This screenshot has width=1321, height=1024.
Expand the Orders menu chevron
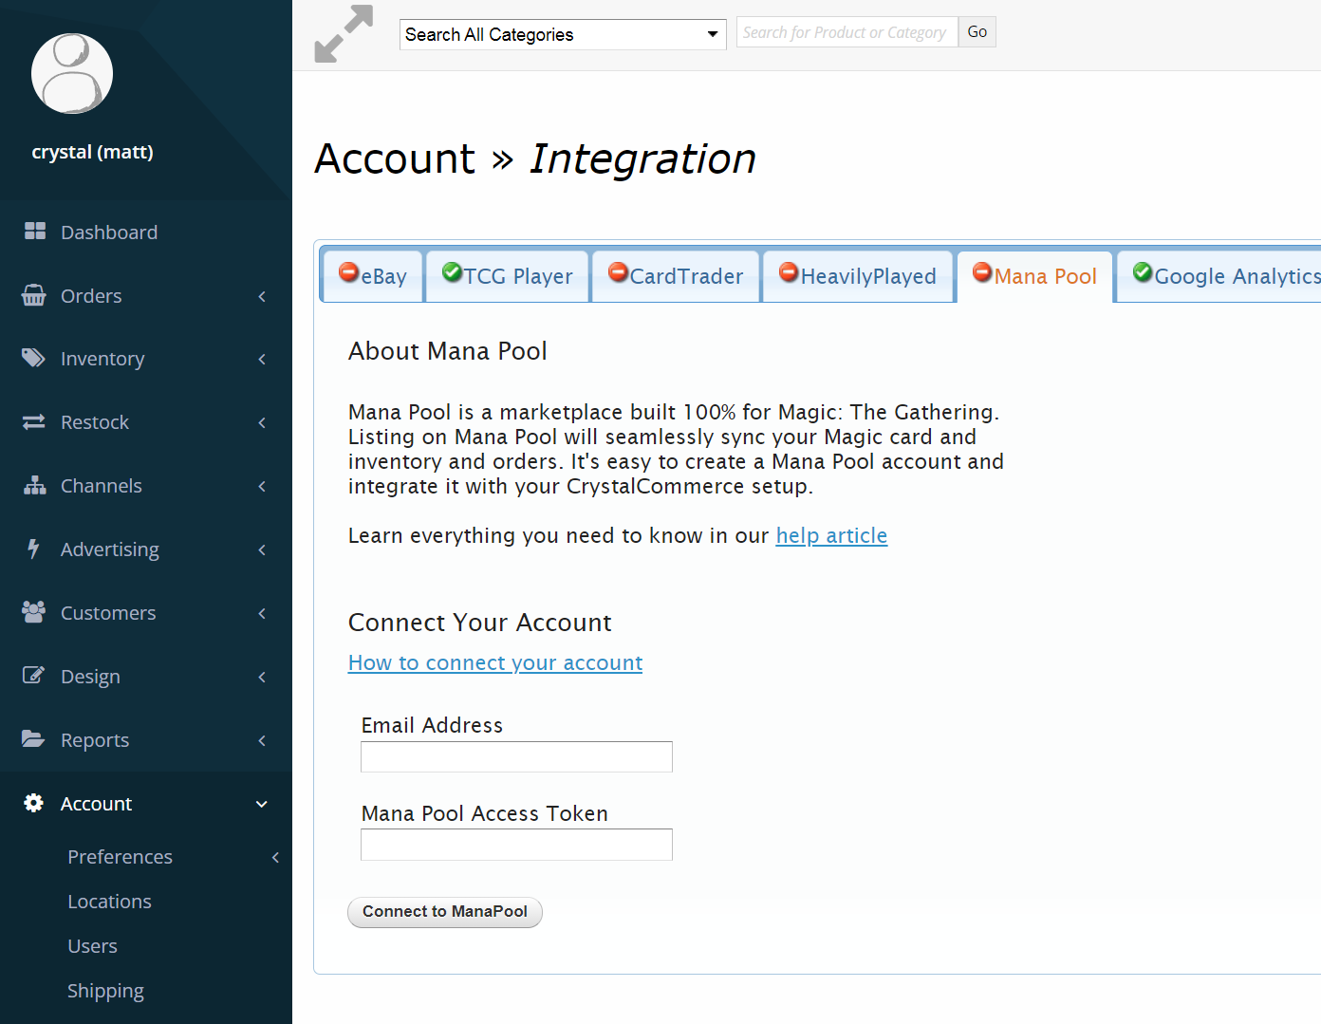pos(262,296)
